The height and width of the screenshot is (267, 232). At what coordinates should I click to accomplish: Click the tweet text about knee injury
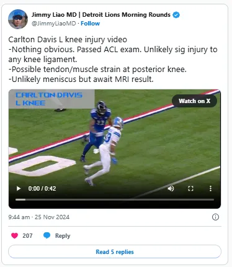pyautogui.click(x=113, y=60)
